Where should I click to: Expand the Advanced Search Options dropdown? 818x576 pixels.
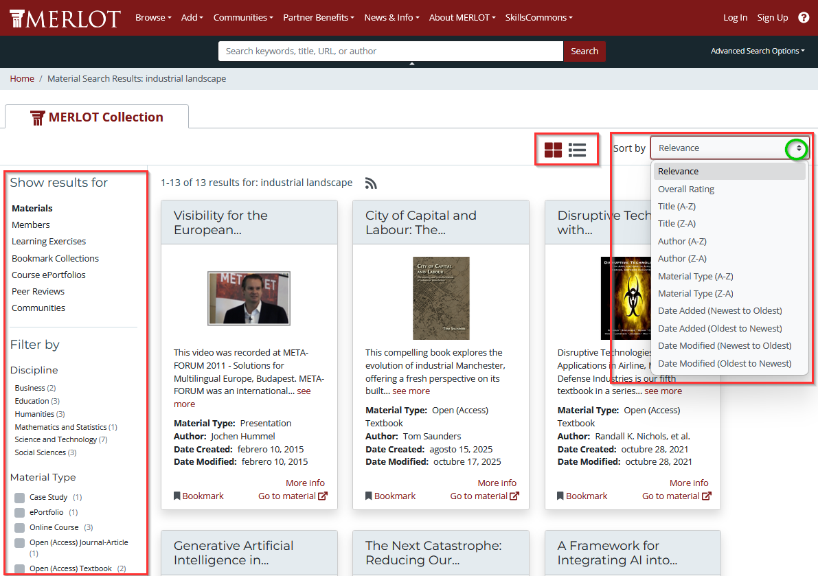(x=757, y=51)
